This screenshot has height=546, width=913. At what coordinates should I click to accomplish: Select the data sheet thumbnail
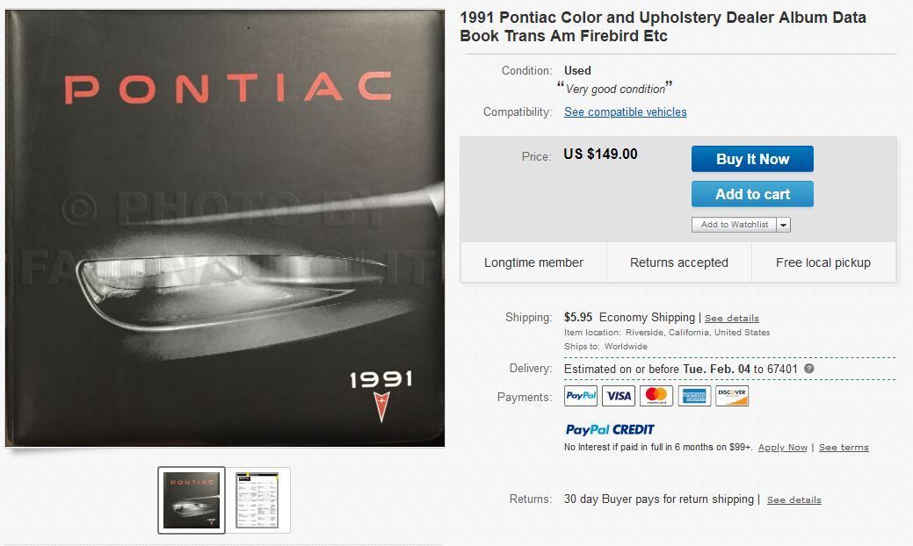(257, 499)
